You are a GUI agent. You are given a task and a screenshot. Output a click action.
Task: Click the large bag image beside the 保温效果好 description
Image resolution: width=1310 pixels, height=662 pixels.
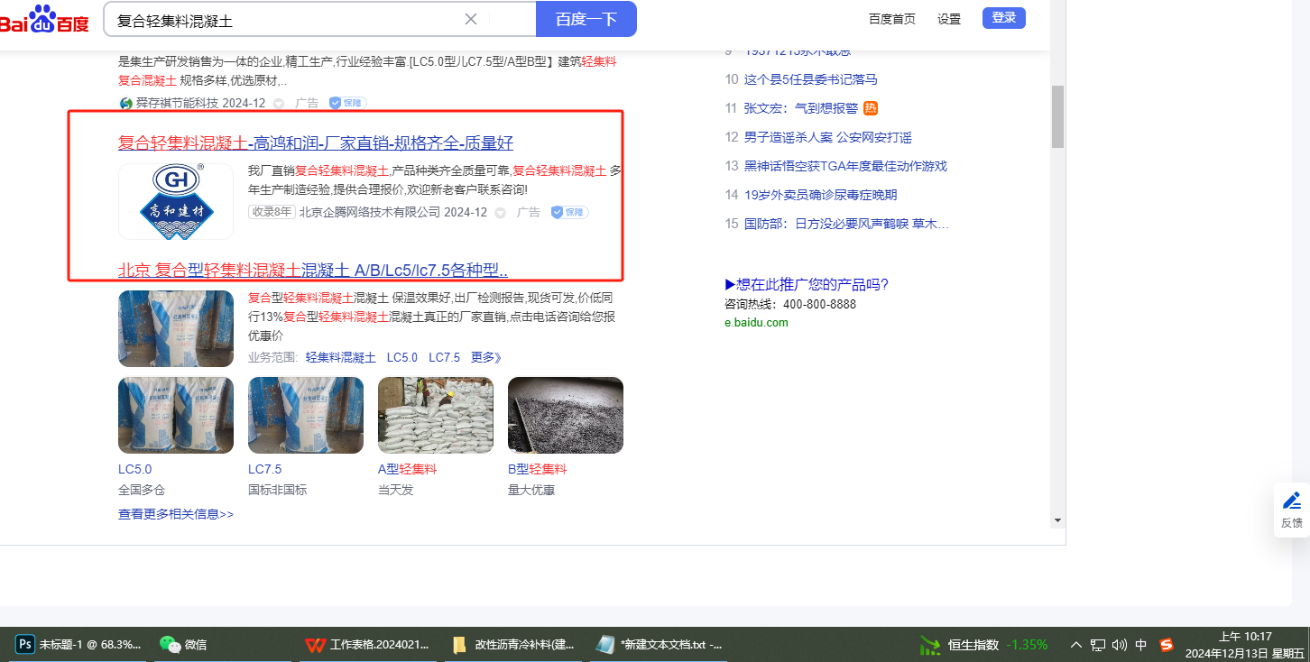tap(176, 328)
